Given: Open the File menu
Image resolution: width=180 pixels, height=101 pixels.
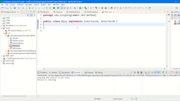Looking at the screenshot, I should tap(2, 4).
